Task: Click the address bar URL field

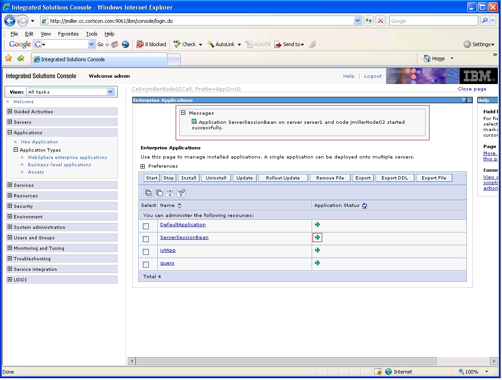Action: coord(202,21)
